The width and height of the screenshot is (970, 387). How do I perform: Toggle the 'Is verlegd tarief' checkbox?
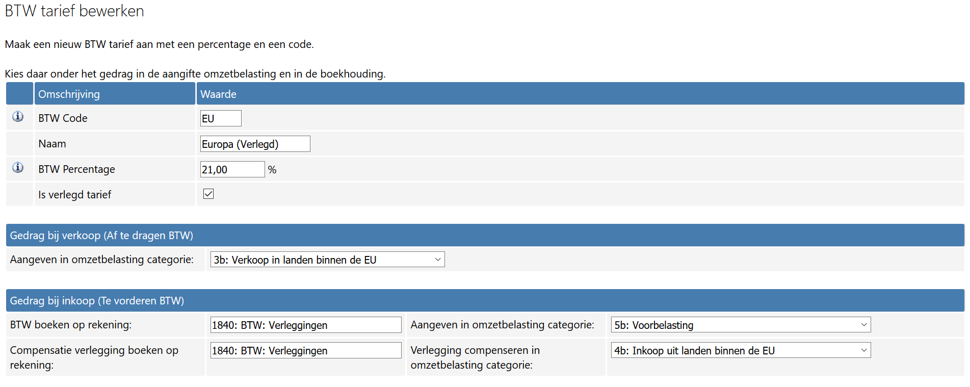point(208,194)
